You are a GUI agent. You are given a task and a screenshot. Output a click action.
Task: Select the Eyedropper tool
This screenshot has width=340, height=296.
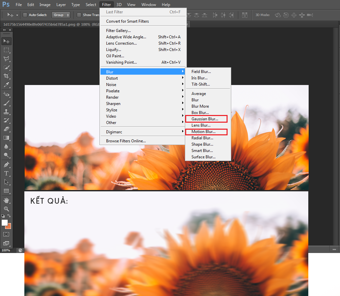[x=6, y=85]
